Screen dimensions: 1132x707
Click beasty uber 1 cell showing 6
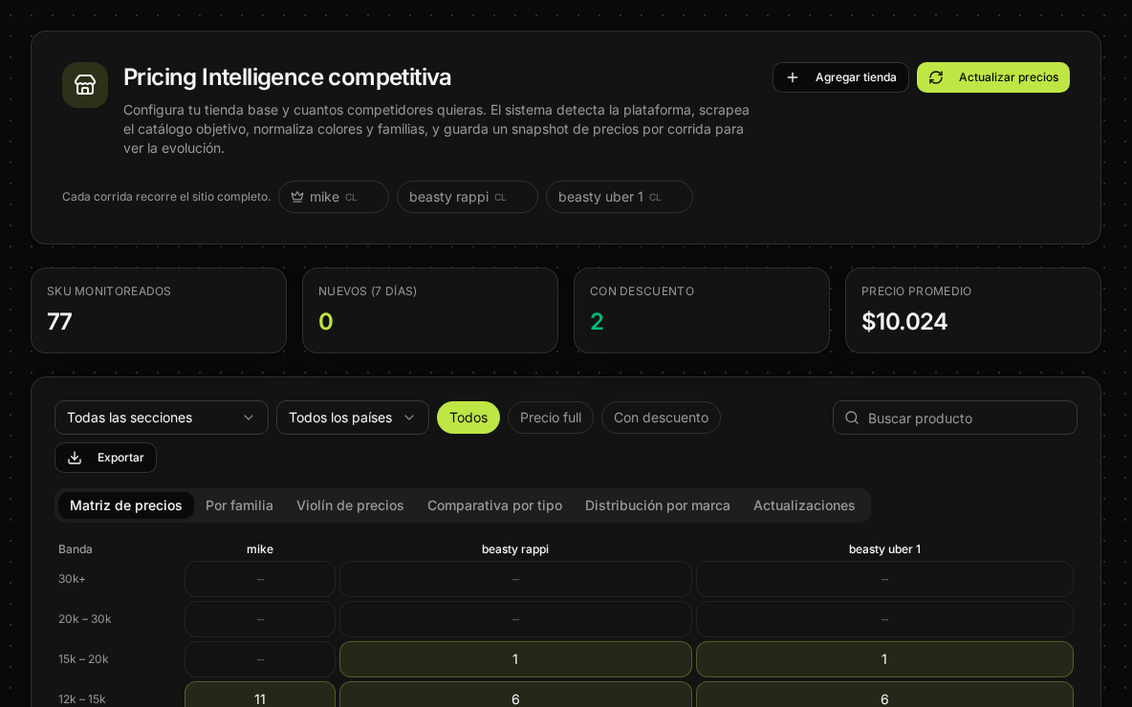[884, 695]
